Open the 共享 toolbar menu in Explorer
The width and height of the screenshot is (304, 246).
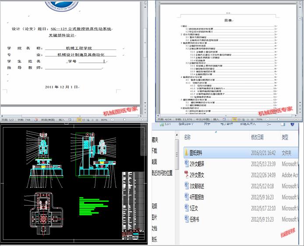click(207, 124)
